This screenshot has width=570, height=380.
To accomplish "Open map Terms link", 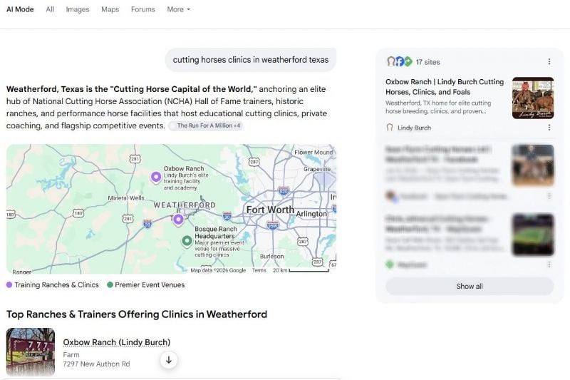I will pos(259,270).
